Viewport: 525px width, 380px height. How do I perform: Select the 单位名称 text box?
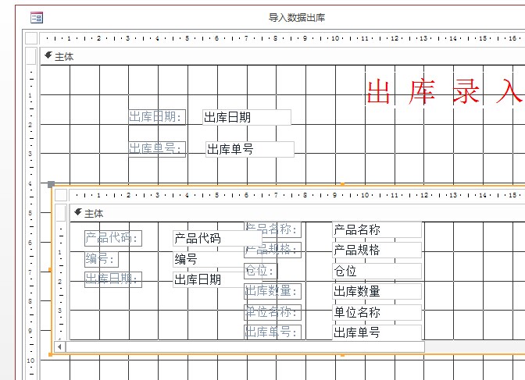377,311
